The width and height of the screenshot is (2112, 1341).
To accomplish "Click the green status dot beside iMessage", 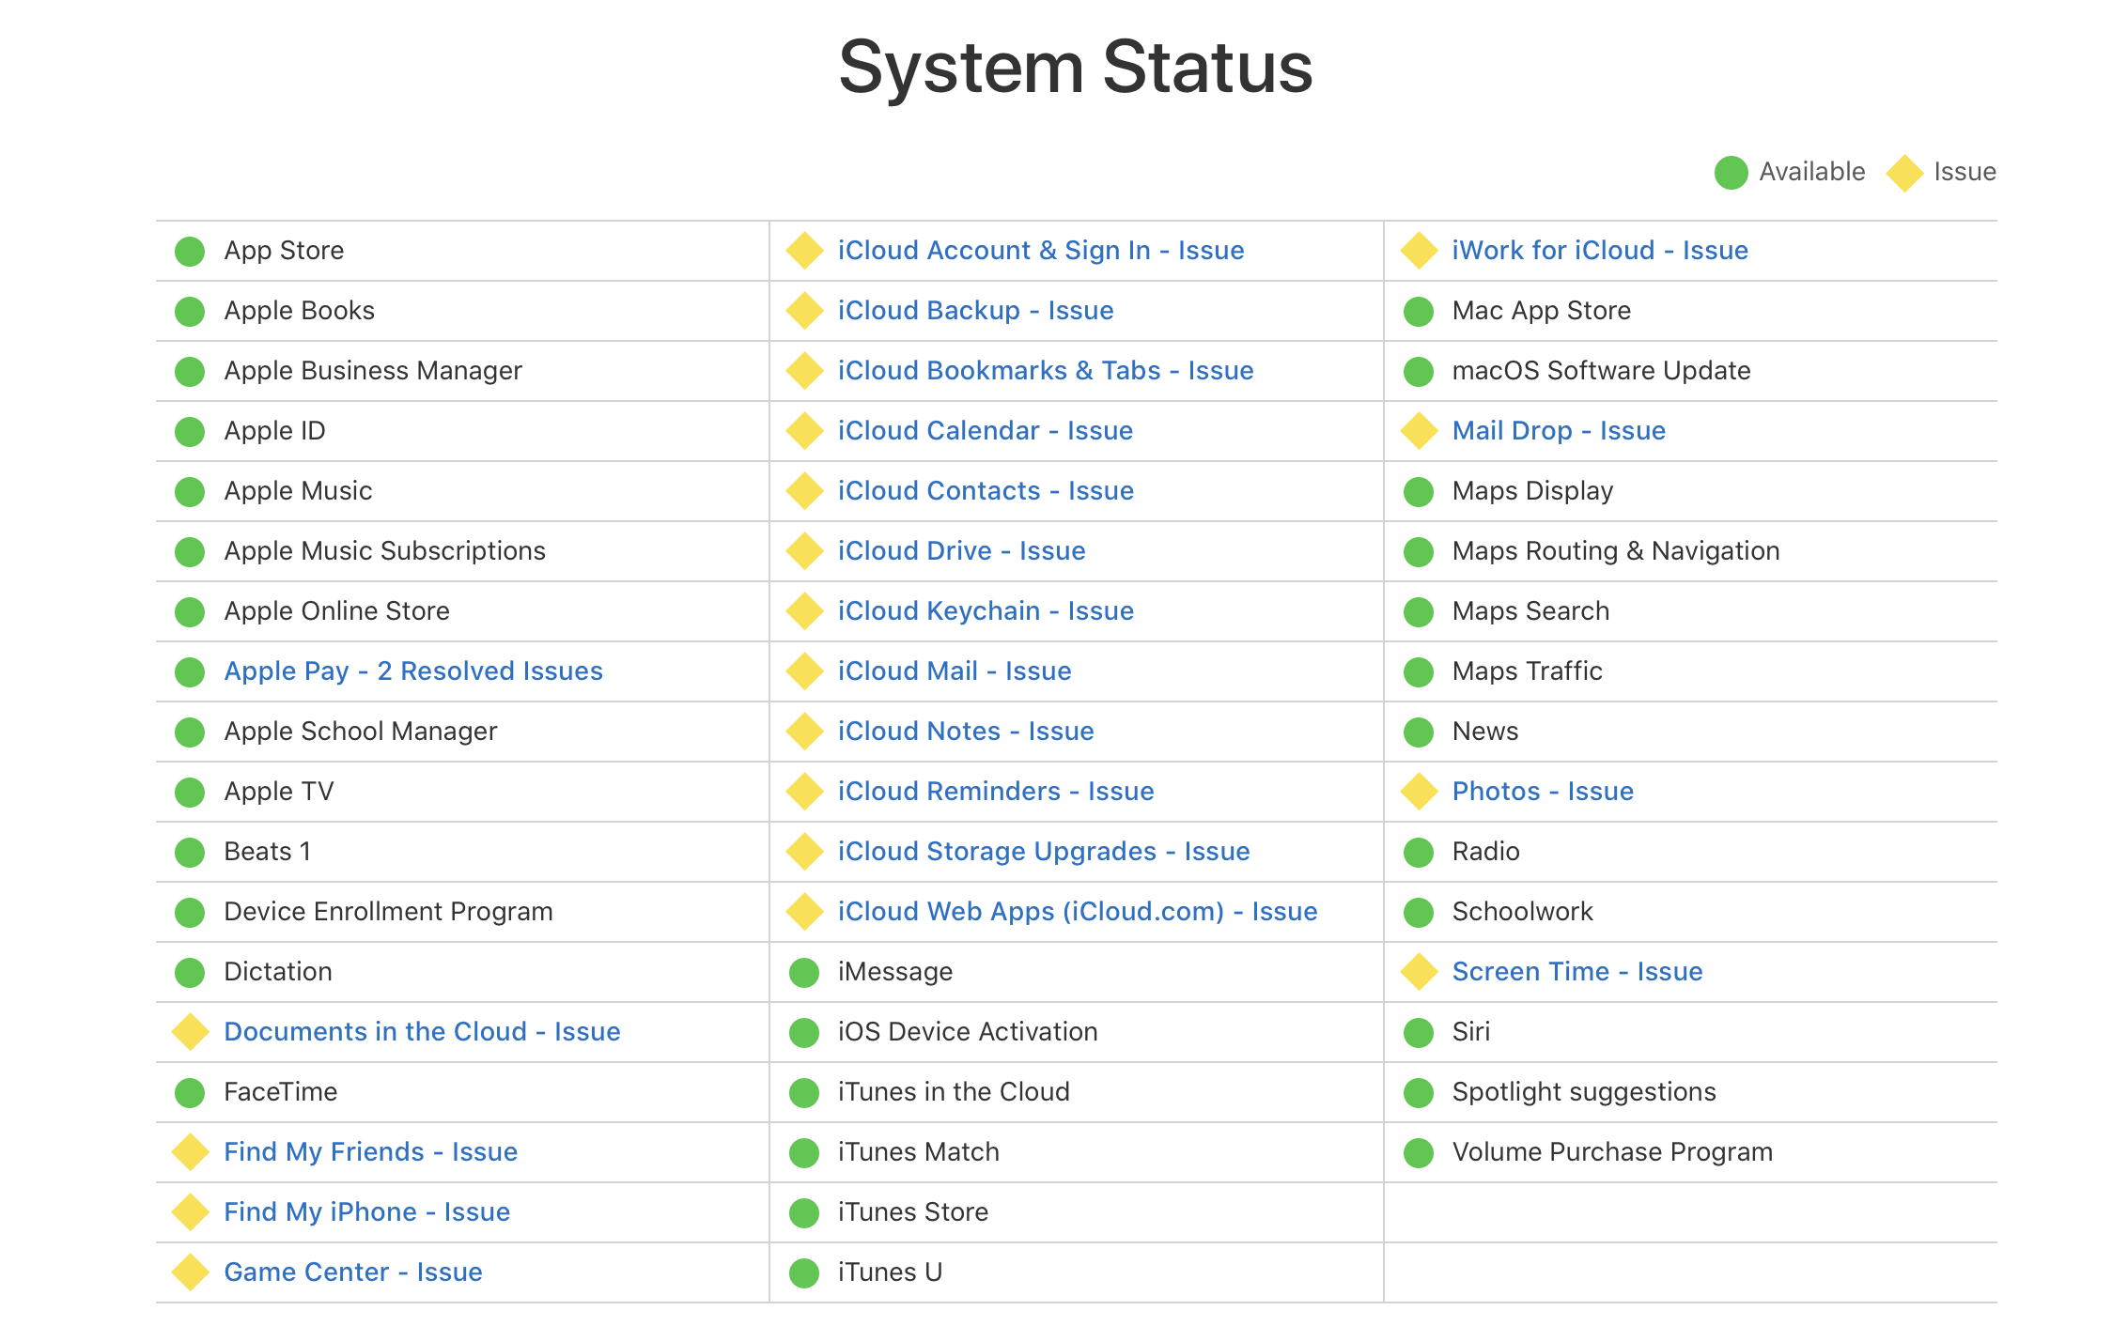I will click(x=804, y=972).
